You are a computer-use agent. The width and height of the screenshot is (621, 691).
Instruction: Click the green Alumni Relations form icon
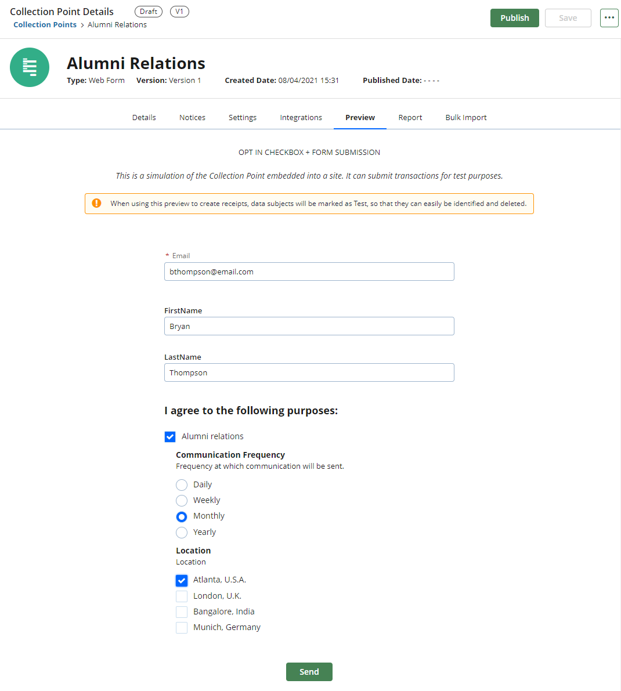[30, 67]
